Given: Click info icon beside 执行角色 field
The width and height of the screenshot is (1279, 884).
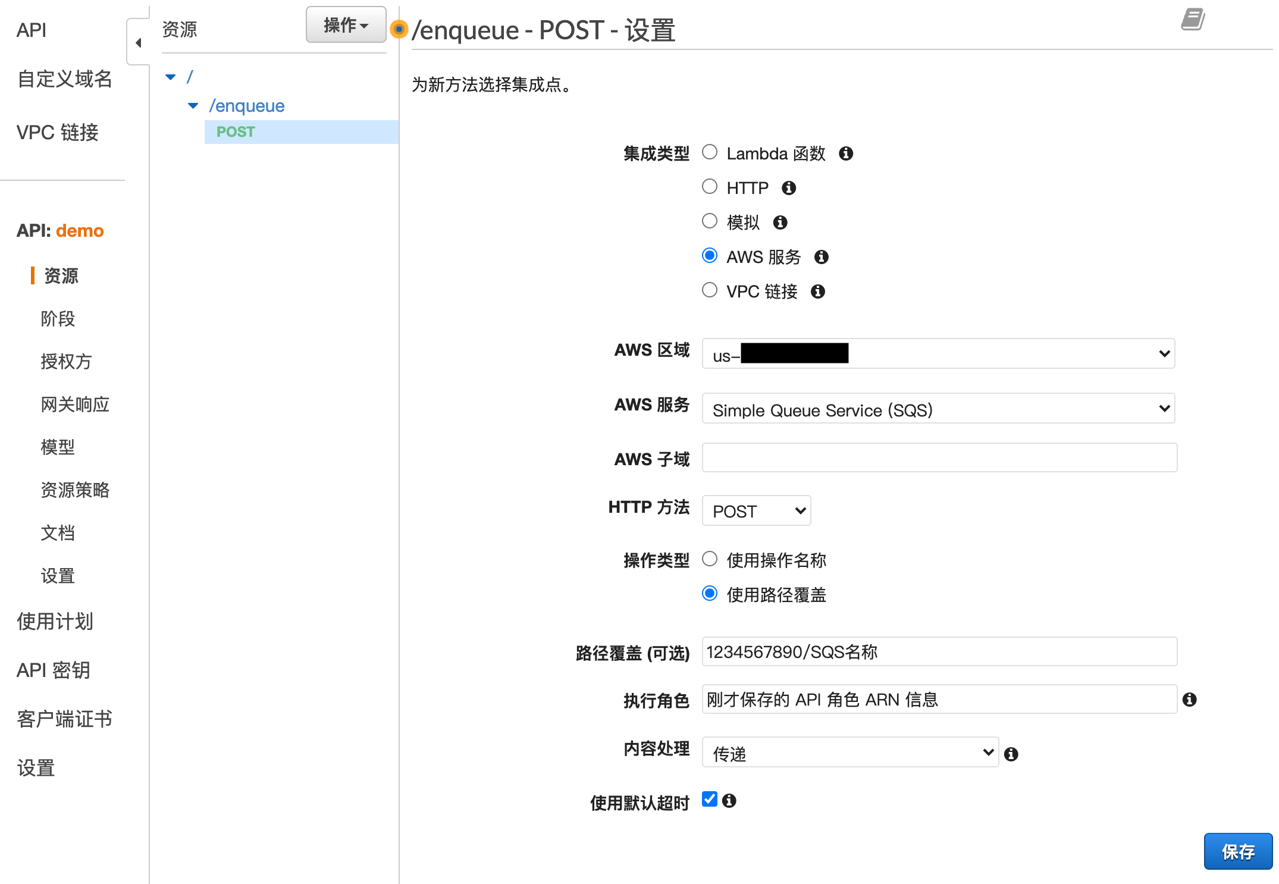Looking at the screenshot, I should 1190,700.
